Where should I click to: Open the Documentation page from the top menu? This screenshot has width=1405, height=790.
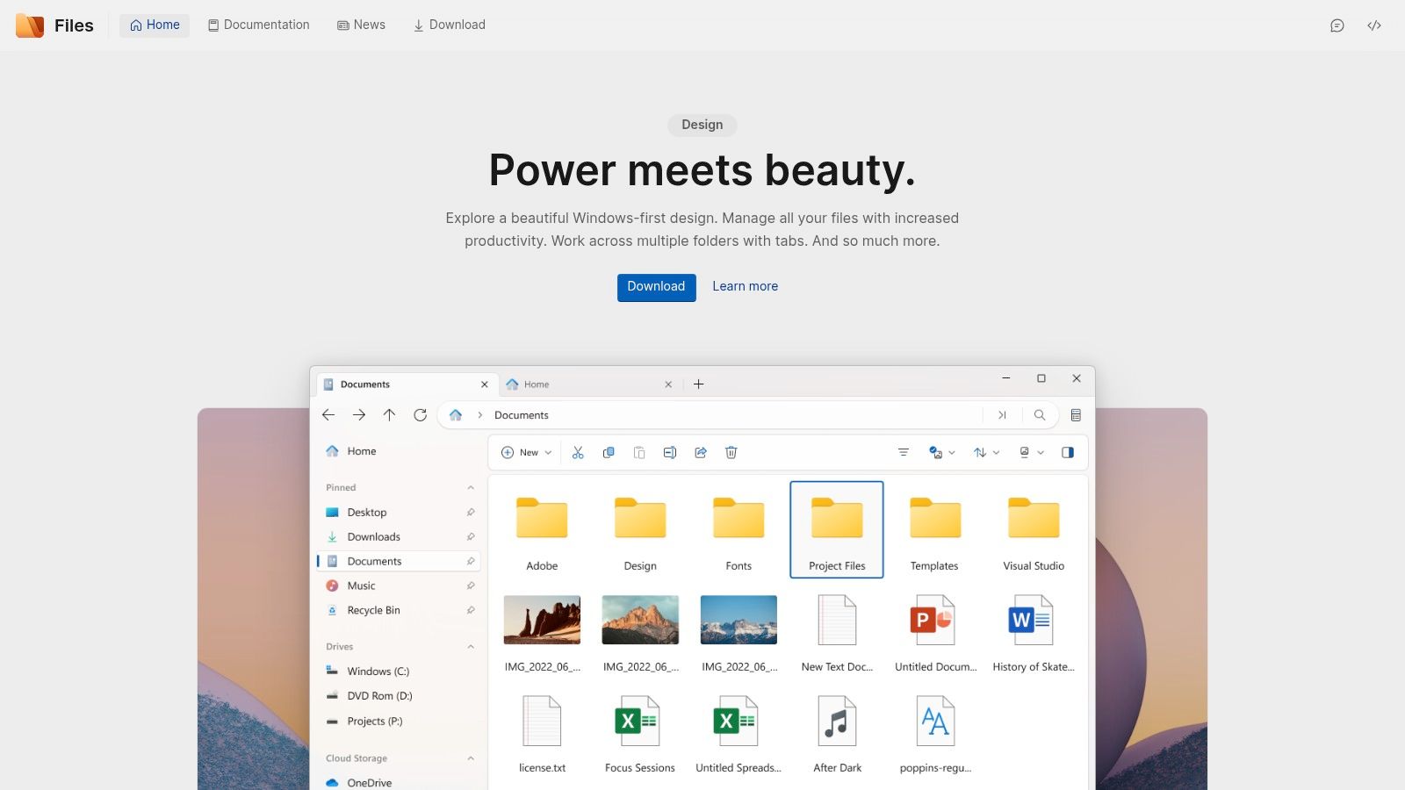(x=258, y=25)
